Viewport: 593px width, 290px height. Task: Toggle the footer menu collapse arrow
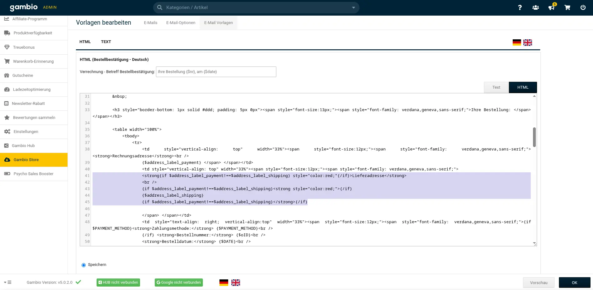click(8, 282)
